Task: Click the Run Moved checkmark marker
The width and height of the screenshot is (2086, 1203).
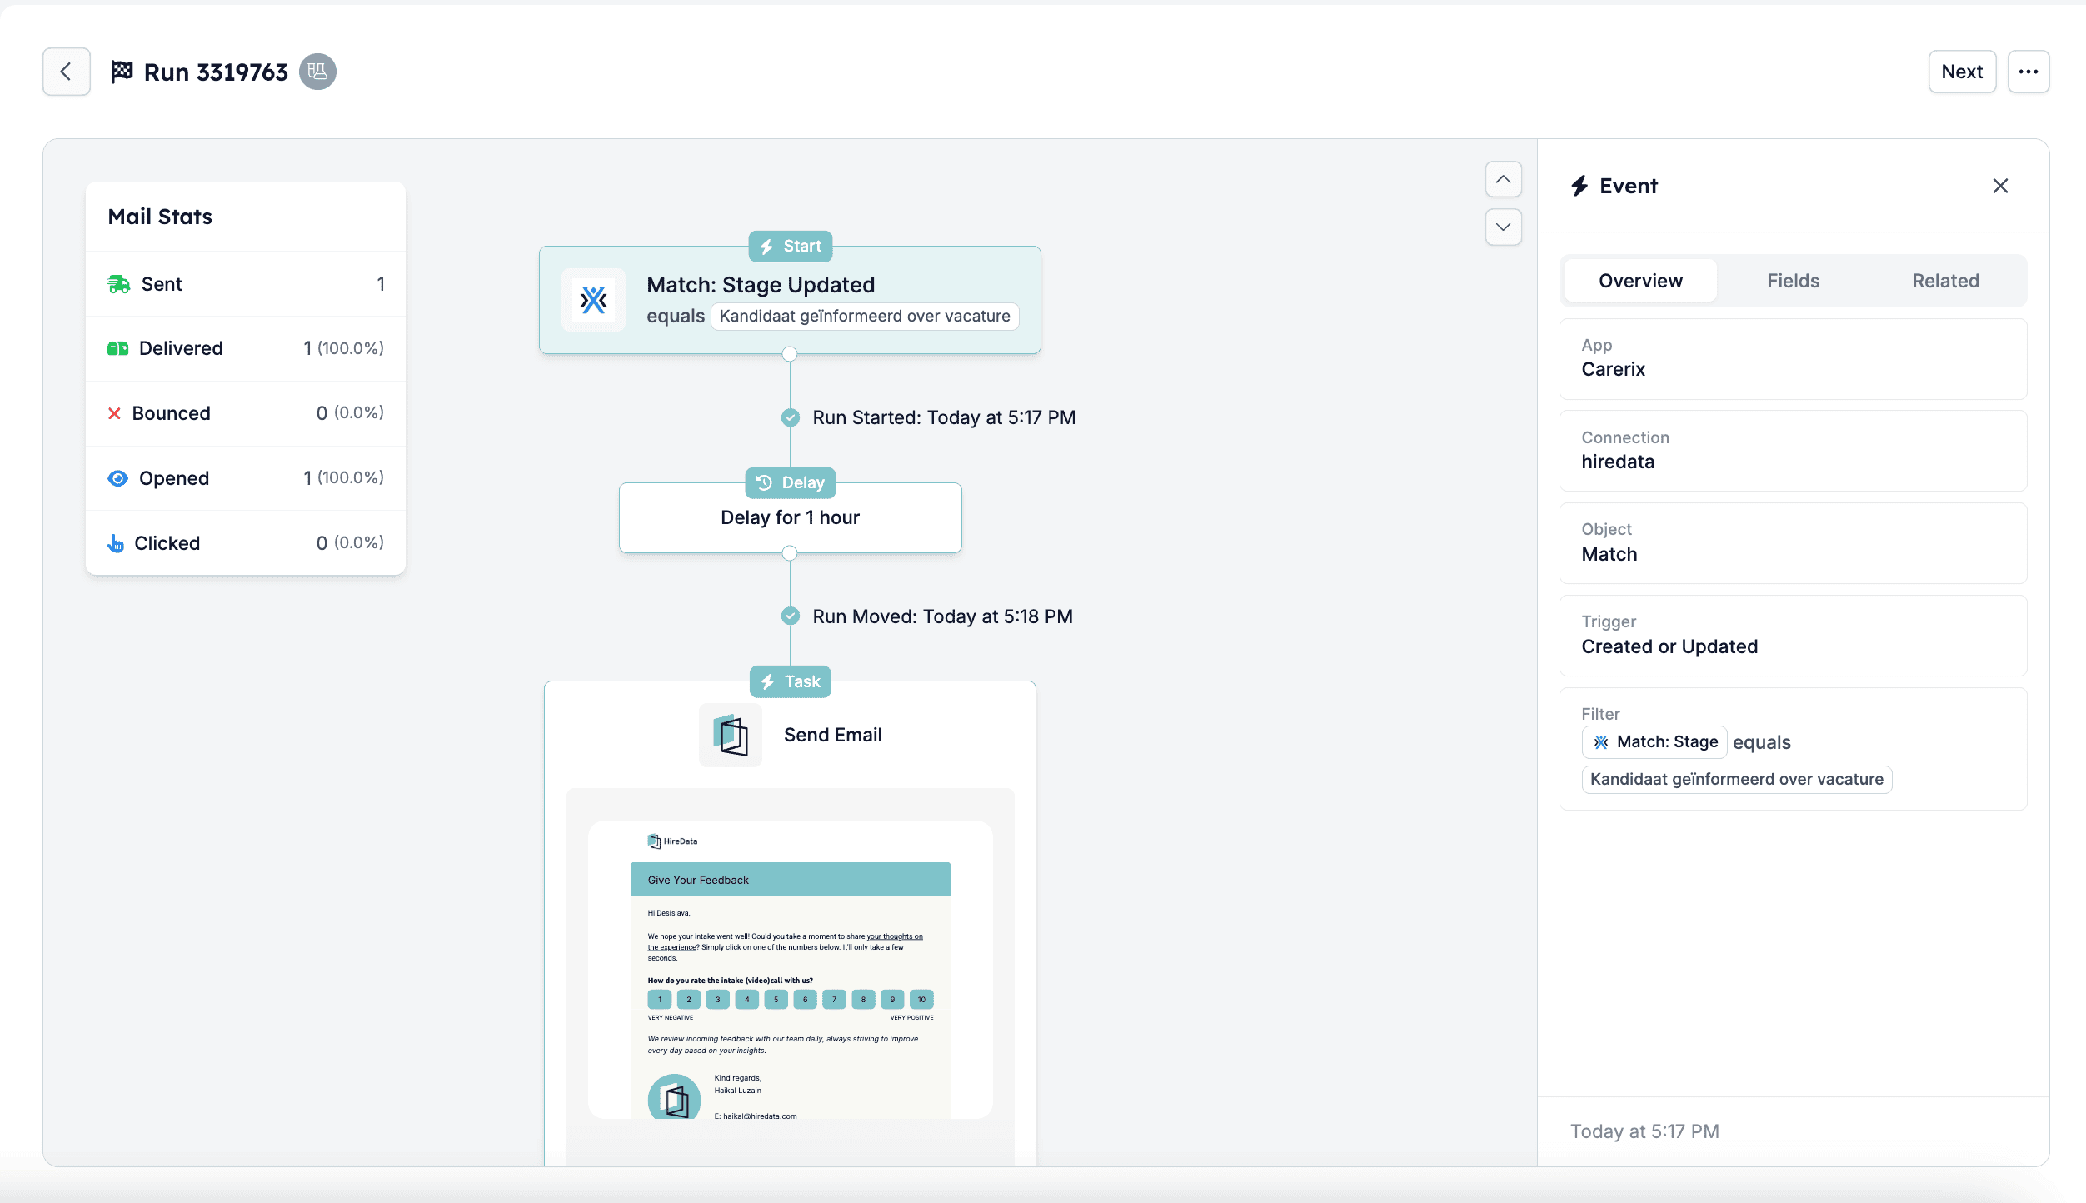Action: [x=790, y=616]
